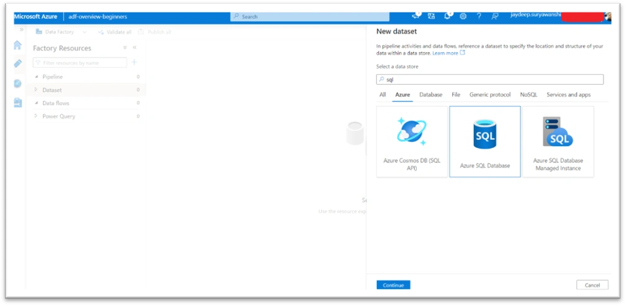Viewport: 626px width, 306px height.
Task: Open the help question mark icon
Action: (x=479, y=16)
